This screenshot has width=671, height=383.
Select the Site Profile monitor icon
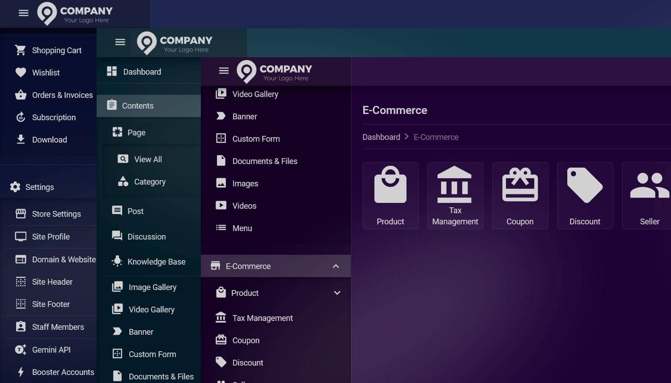click(21, 236)
